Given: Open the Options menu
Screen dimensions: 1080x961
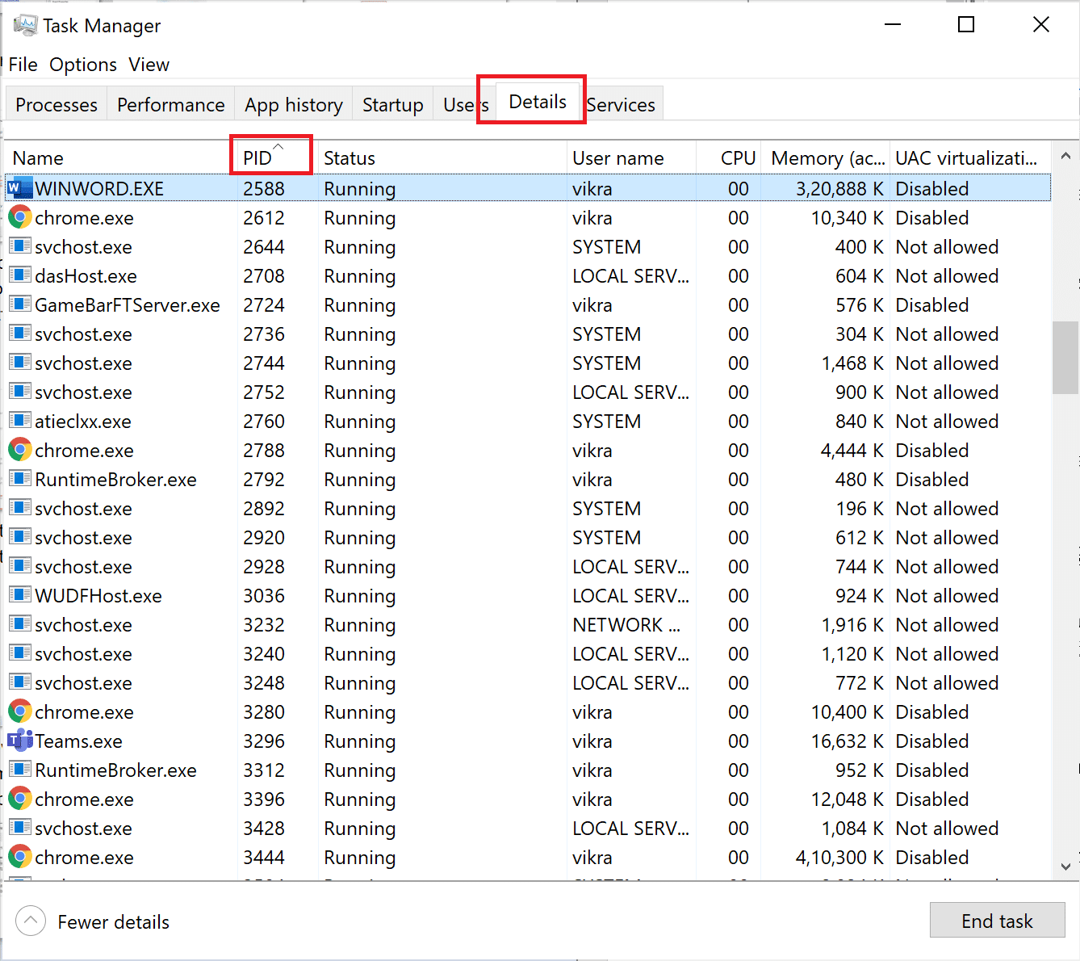Looking at the screenshot, I should pyautogui.click(x=82, y=65).
